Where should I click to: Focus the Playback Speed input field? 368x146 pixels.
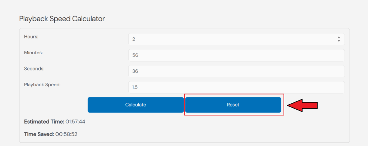pos(236,87)
